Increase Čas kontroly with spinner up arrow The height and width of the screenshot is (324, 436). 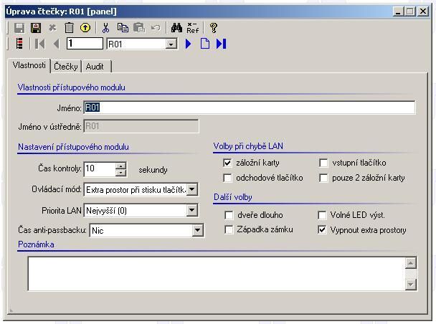[120, 166]
